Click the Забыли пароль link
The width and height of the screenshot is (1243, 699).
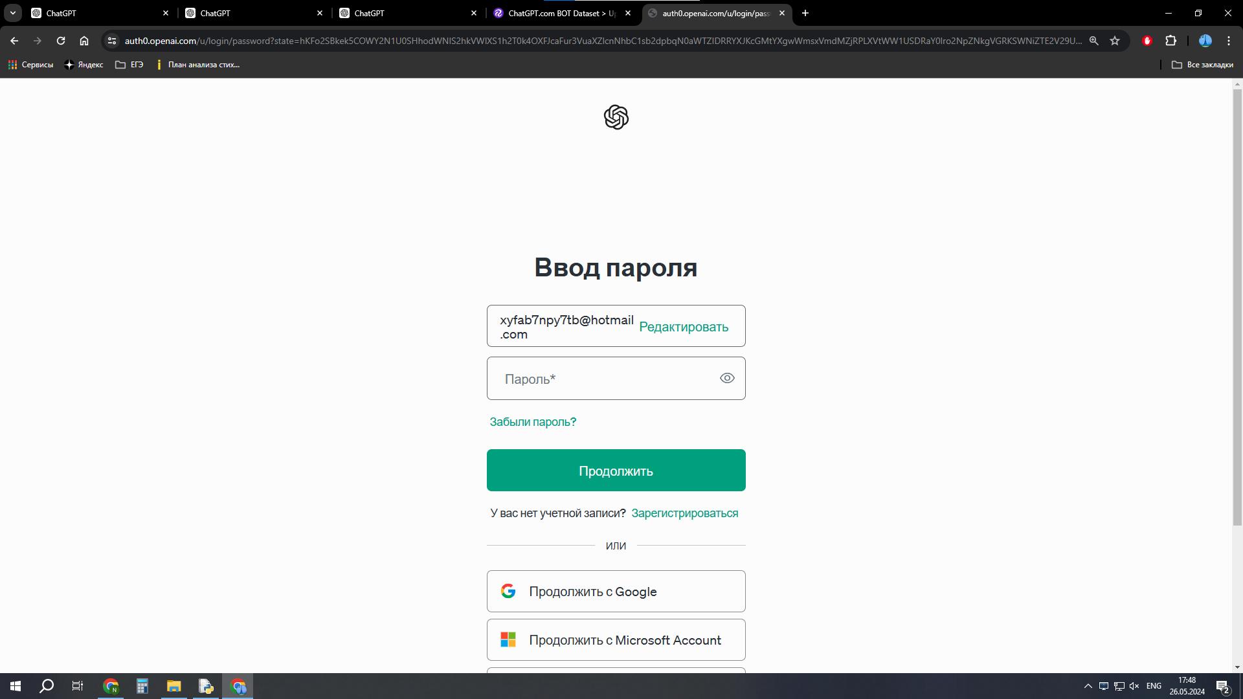[533, 421]
